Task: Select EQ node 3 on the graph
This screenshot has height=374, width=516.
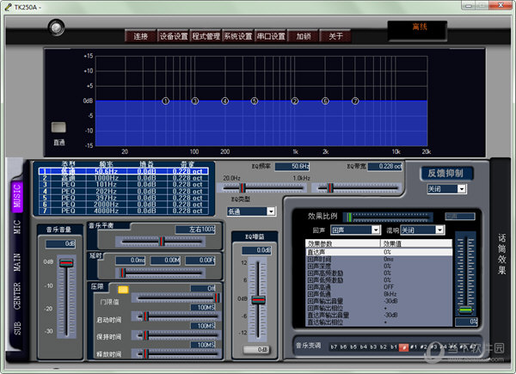Action: point(195,101)
